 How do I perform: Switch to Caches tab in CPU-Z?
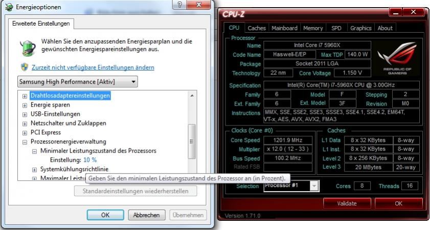click(257, 28)
